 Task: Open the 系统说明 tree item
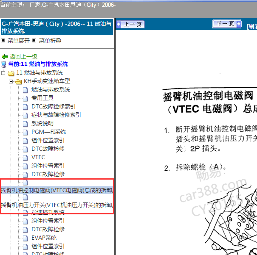[42, 123]
